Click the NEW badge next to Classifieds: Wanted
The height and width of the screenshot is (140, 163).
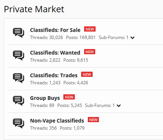[x=90, y=52]
